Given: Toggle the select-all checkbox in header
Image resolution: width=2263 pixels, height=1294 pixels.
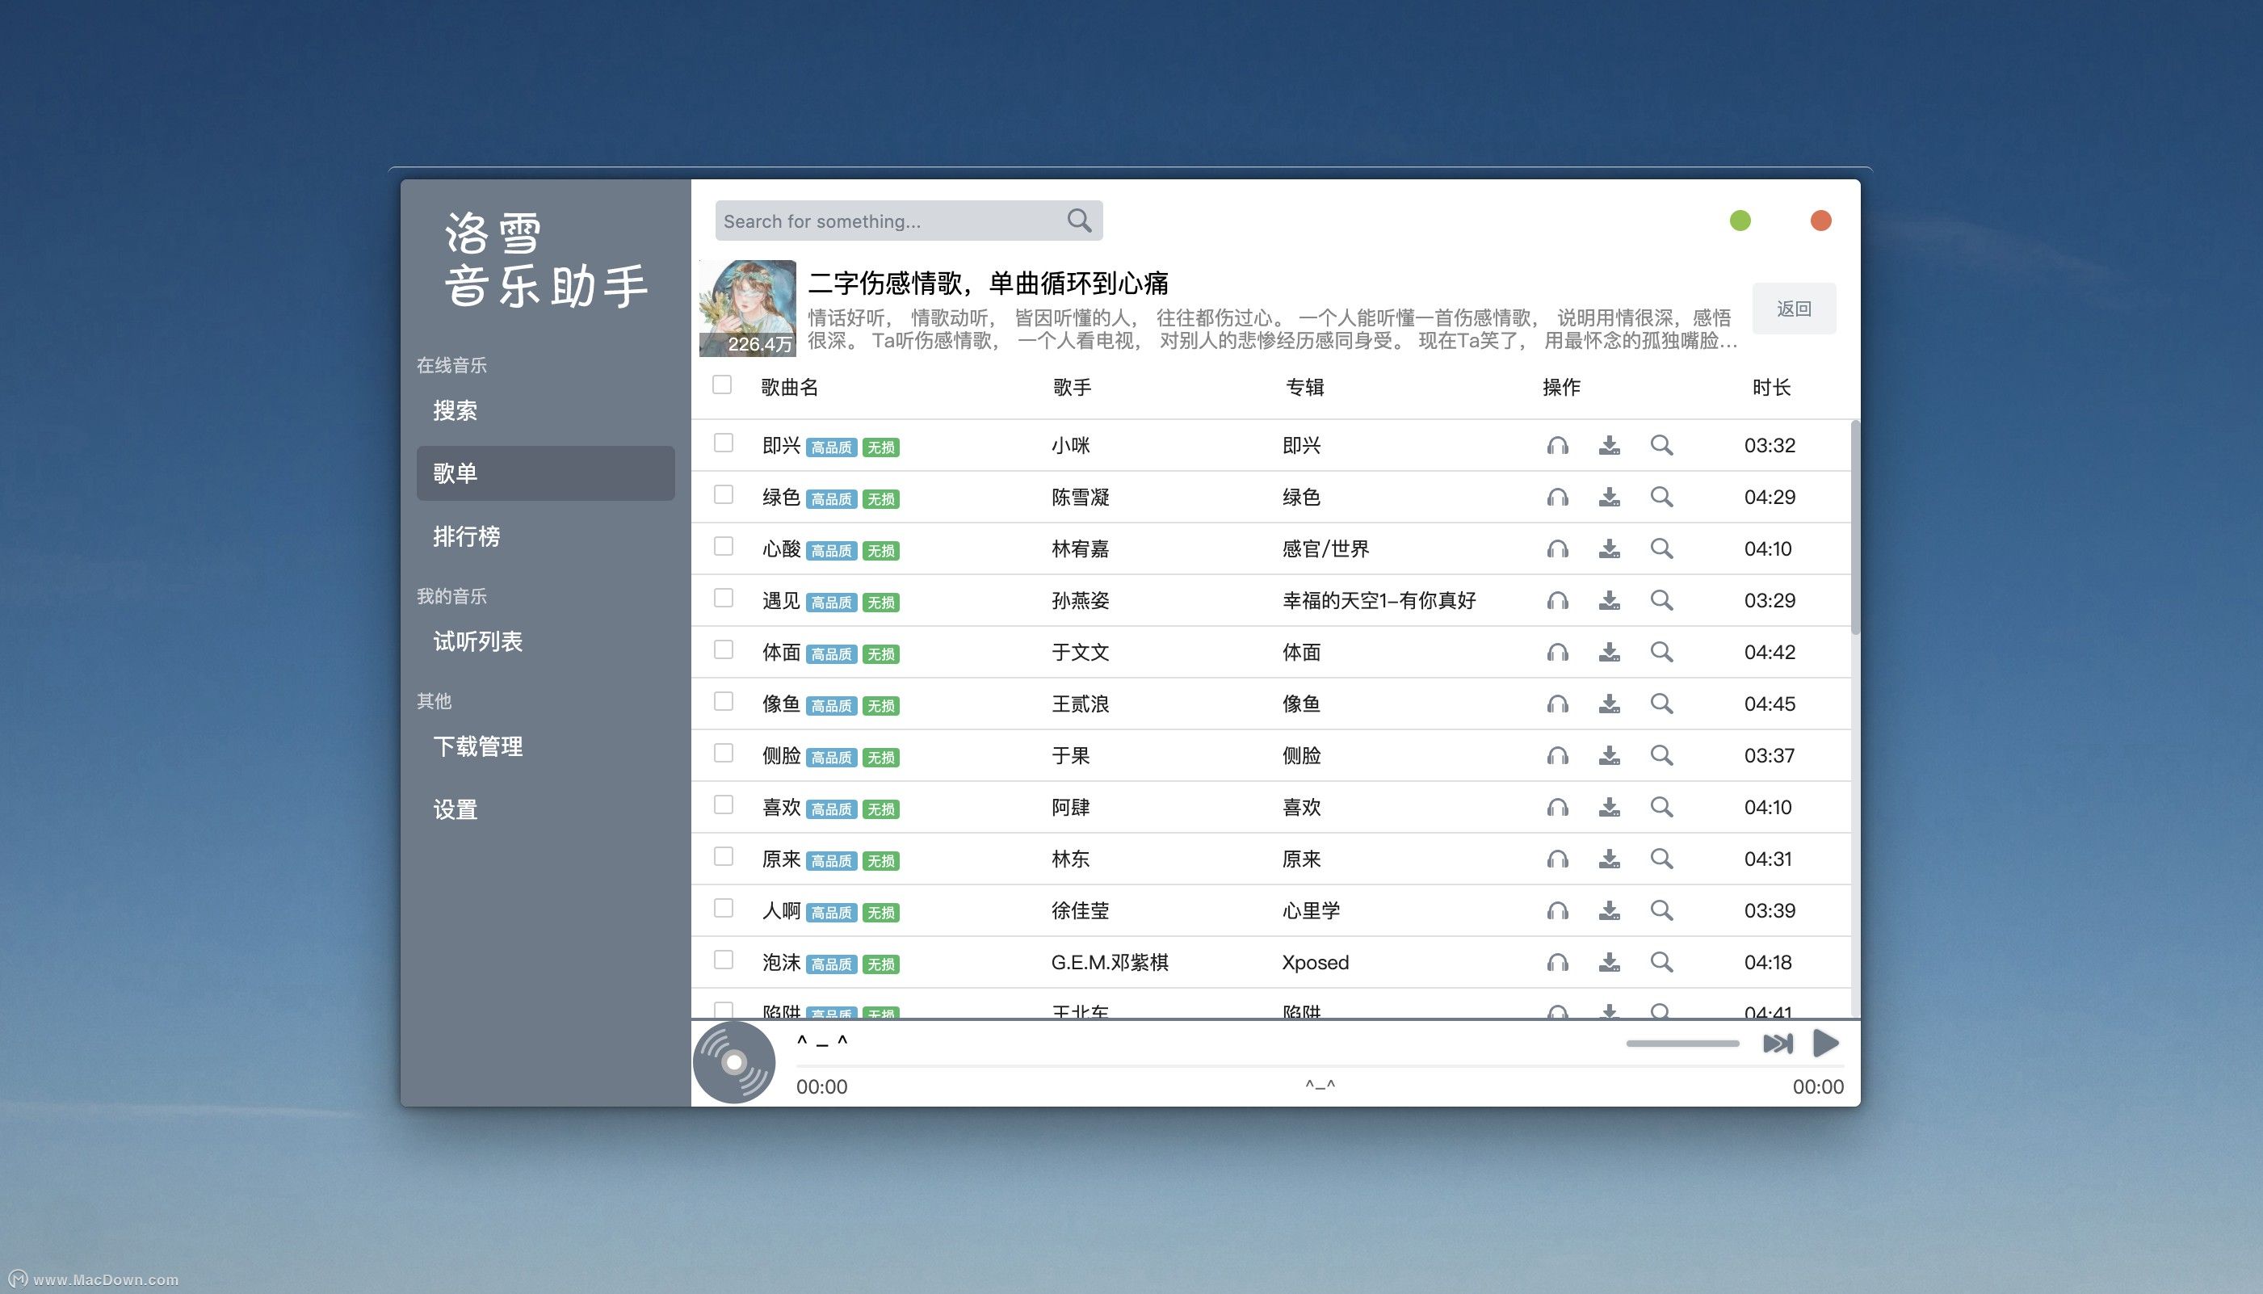Looking at the screenshot, I should (x=722, y=384).
